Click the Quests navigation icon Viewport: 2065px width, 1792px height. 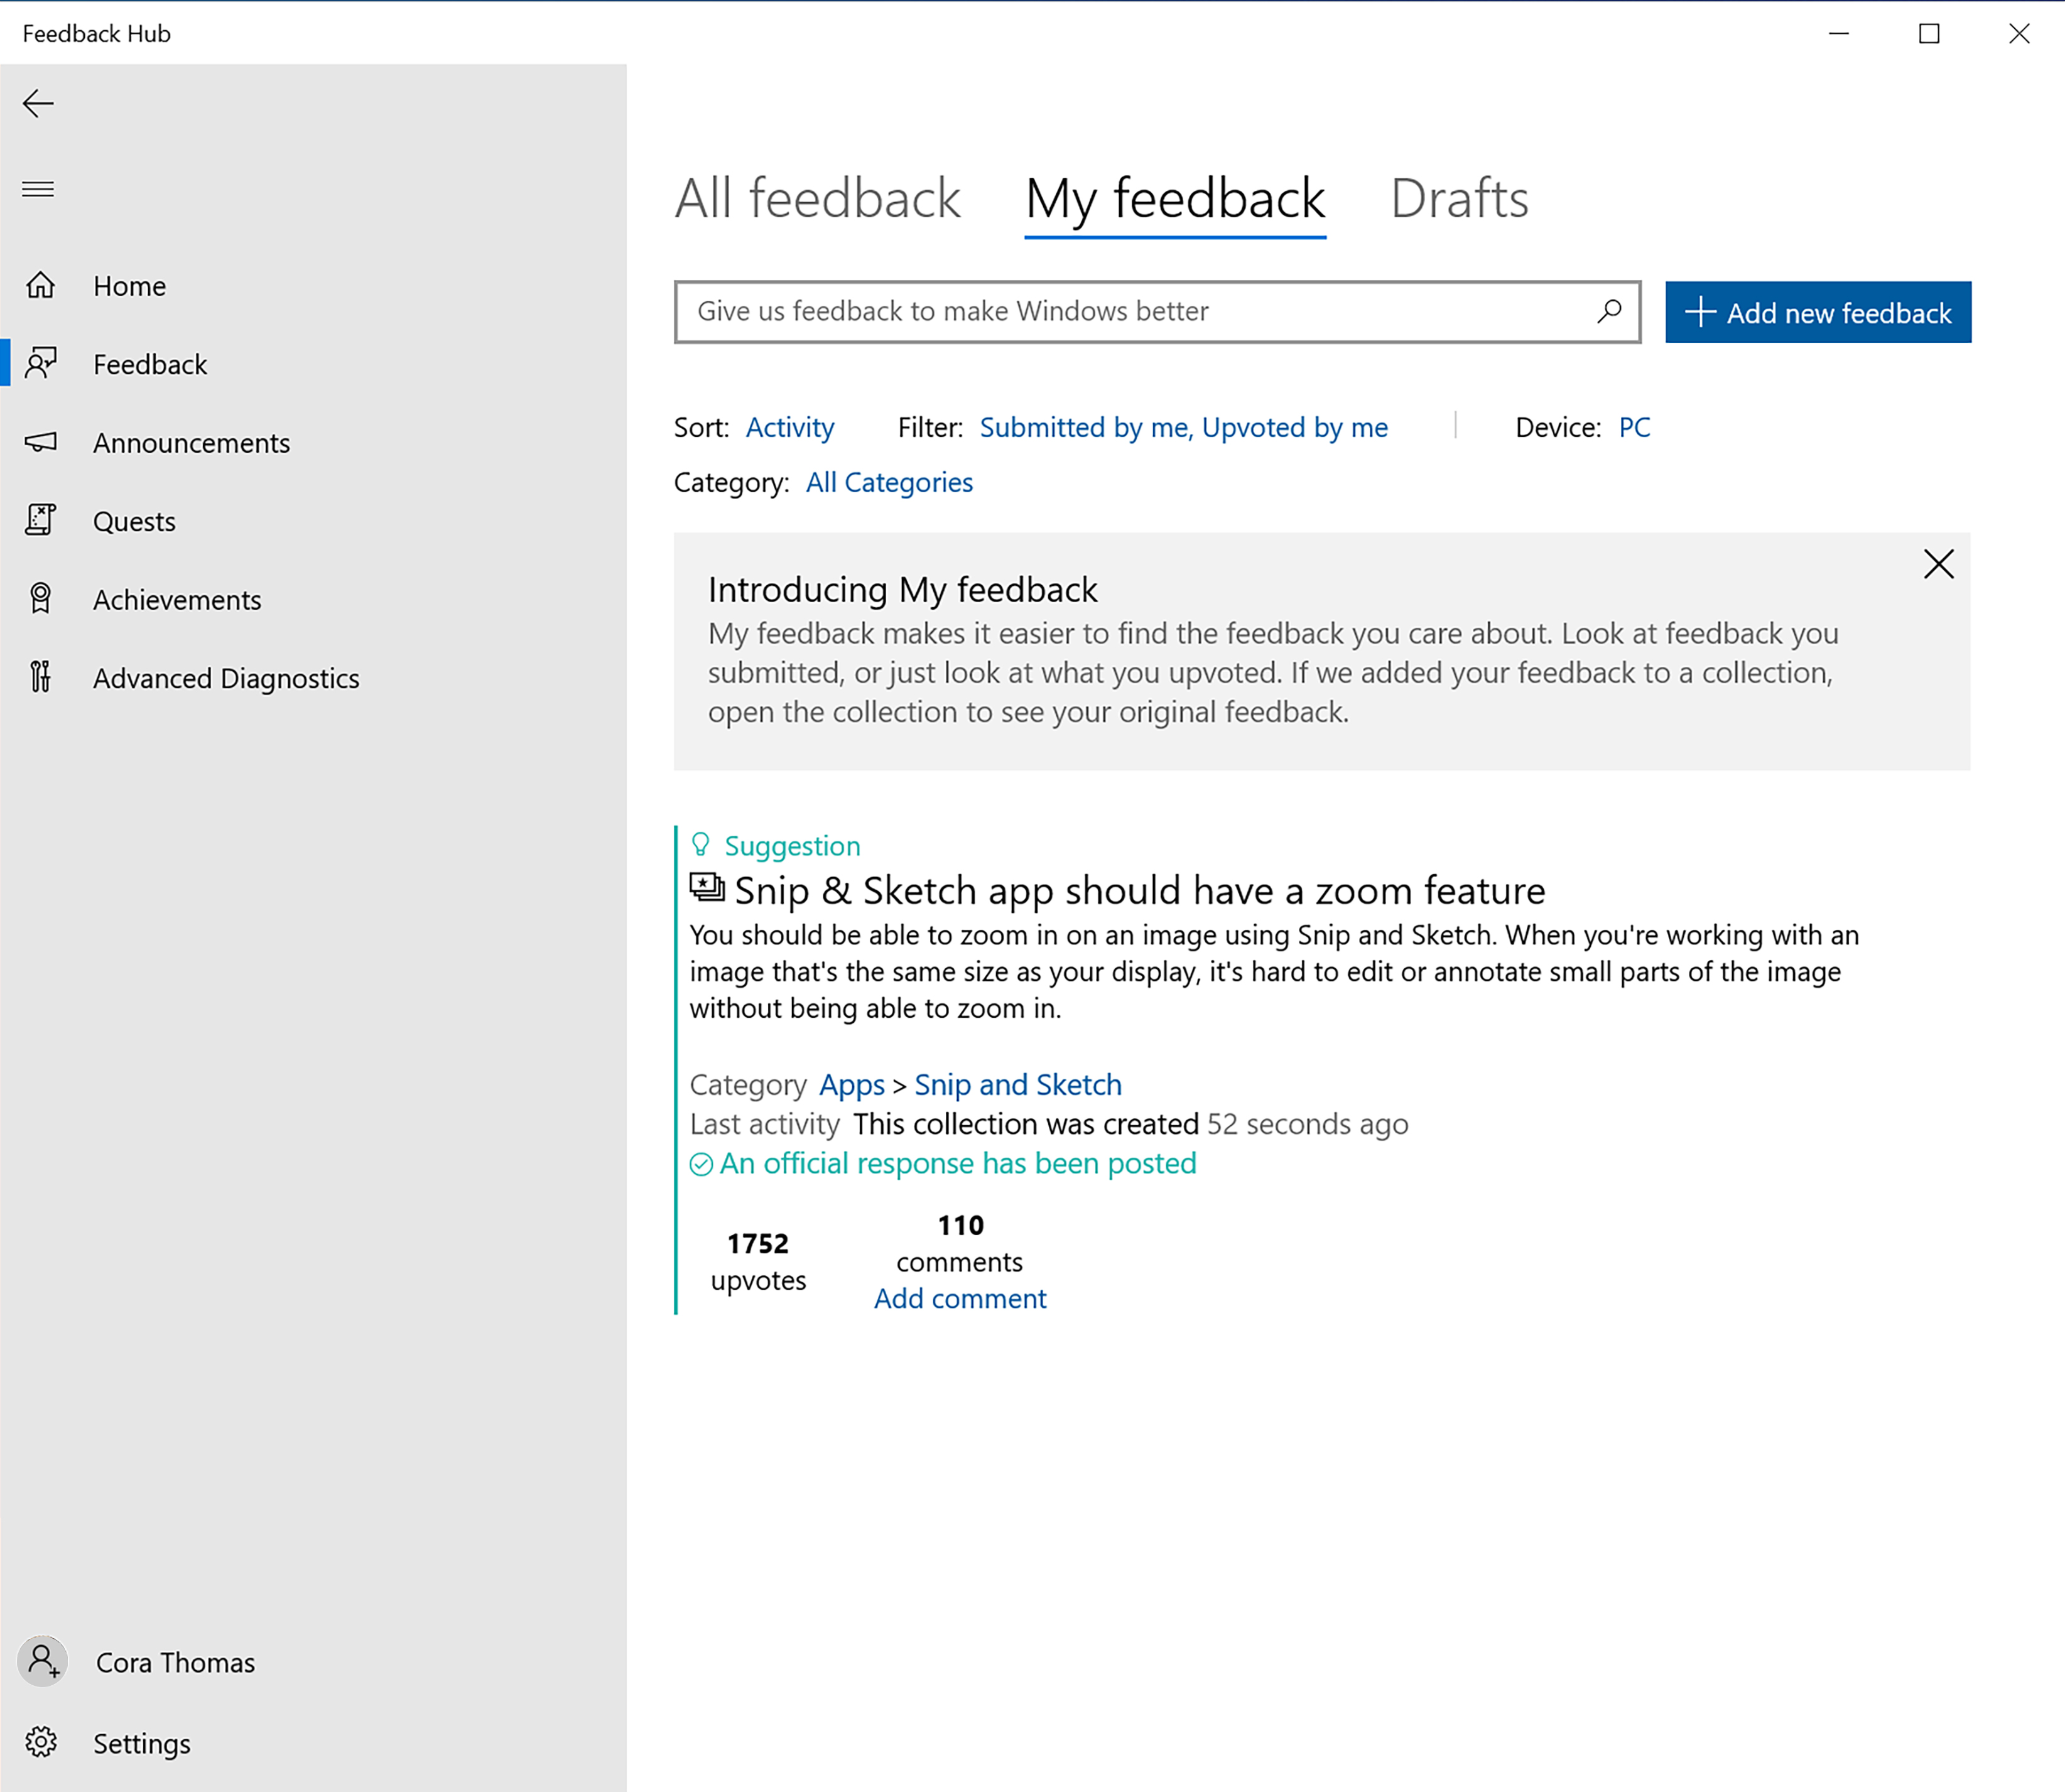[x=44, y=519]
